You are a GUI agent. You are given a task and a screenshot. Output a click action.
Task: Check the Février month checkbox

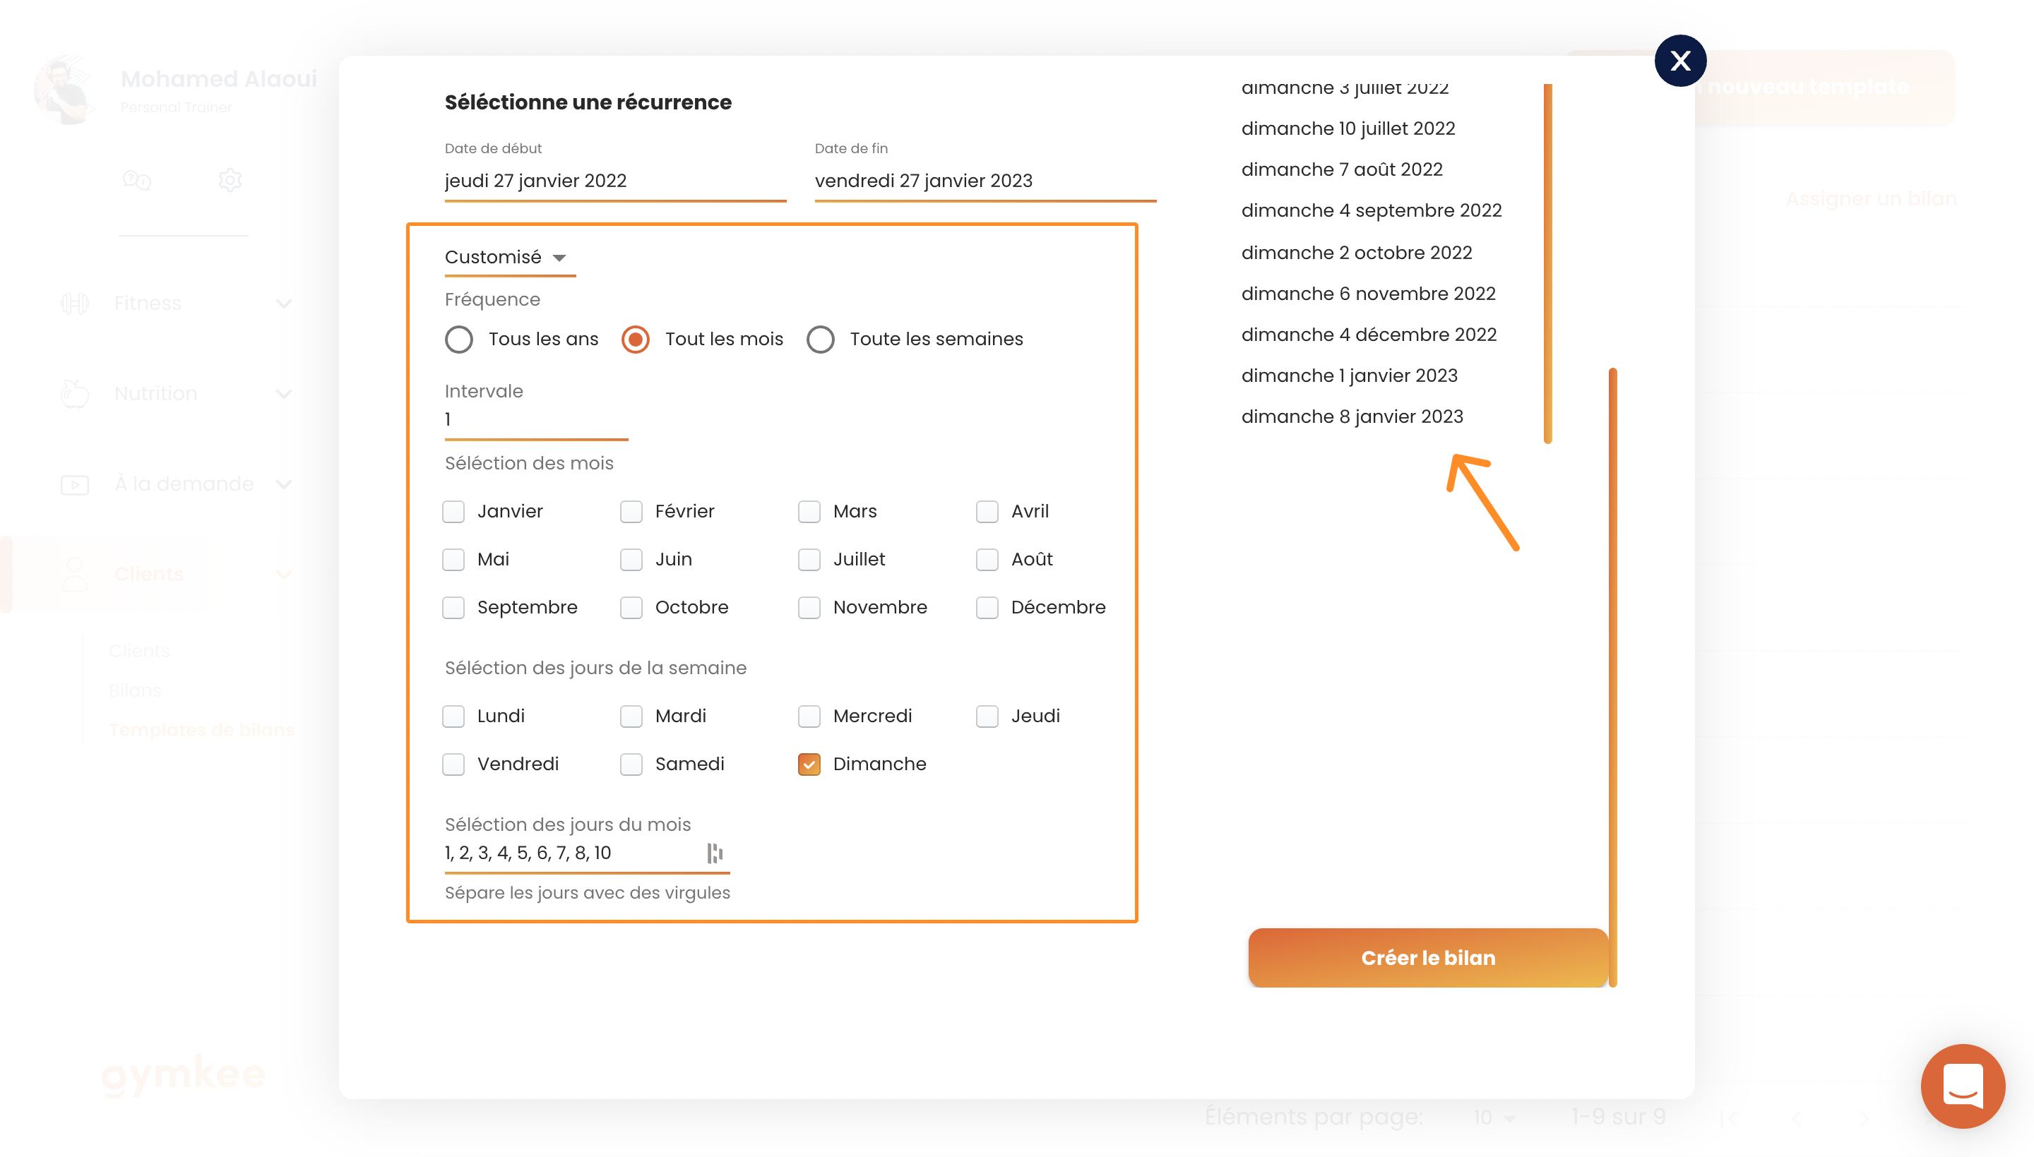[631, 511]
